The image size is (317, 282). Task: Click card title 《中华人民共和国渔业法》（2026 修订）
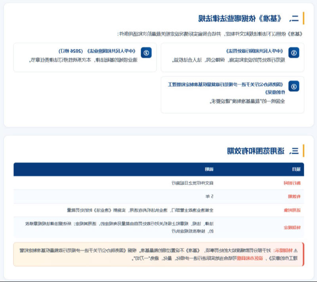pyautogui.click(x=97, y=51)
